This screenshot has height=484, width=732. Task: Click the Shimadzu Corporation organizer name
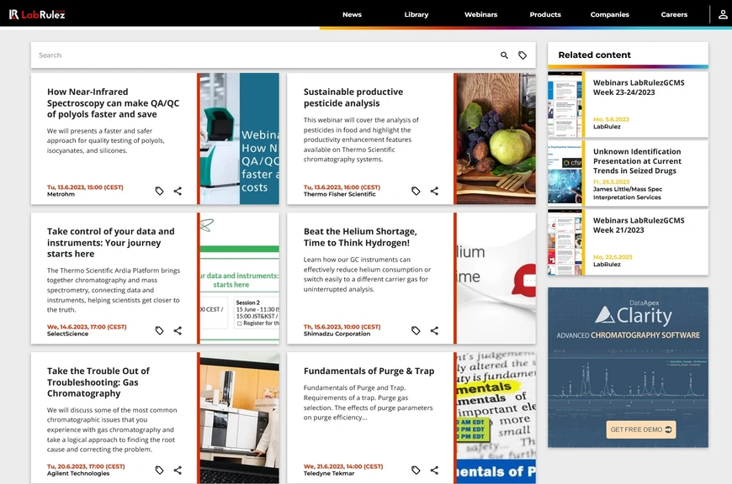click(337, 334)
